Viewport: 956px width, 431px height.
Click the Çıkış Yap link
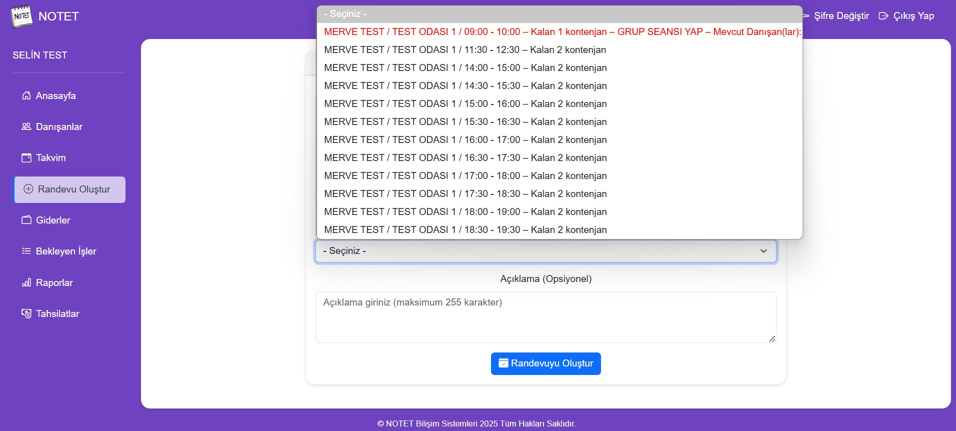coord(906,16)
